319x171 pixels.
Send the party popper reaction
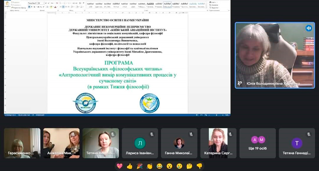click(139, 166)
